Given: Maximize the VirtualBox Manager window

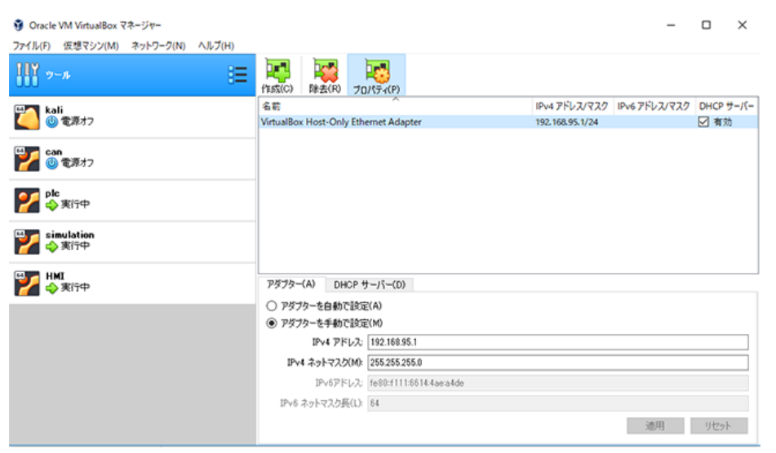Looking at the screenshot, I should 706,24.
